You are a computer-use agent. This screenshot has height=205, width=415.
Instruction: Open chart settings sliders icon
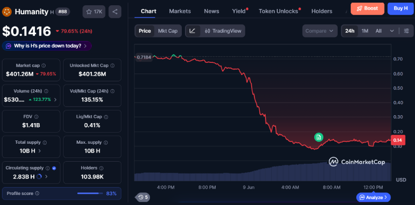coord(407,31)
